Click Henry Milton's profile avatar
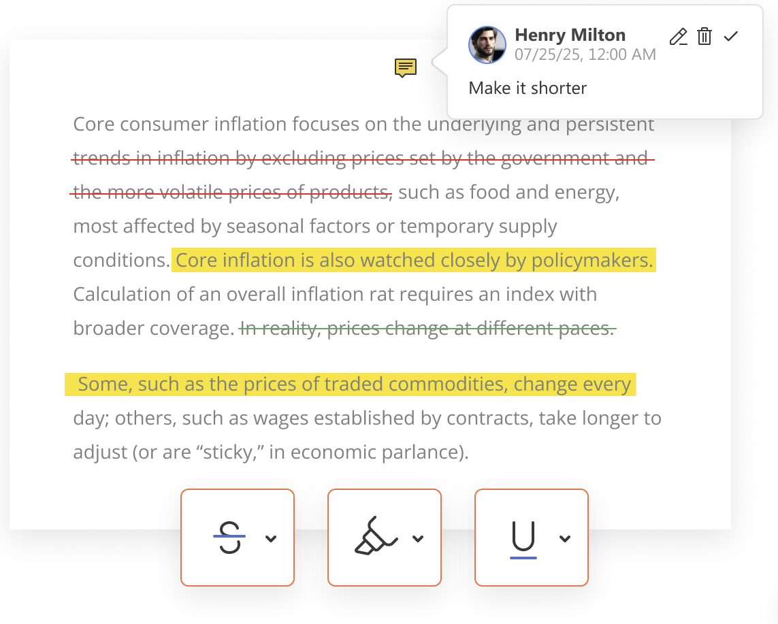The height and width of the screenshot is (624, 778). click(x=487, y=45)
